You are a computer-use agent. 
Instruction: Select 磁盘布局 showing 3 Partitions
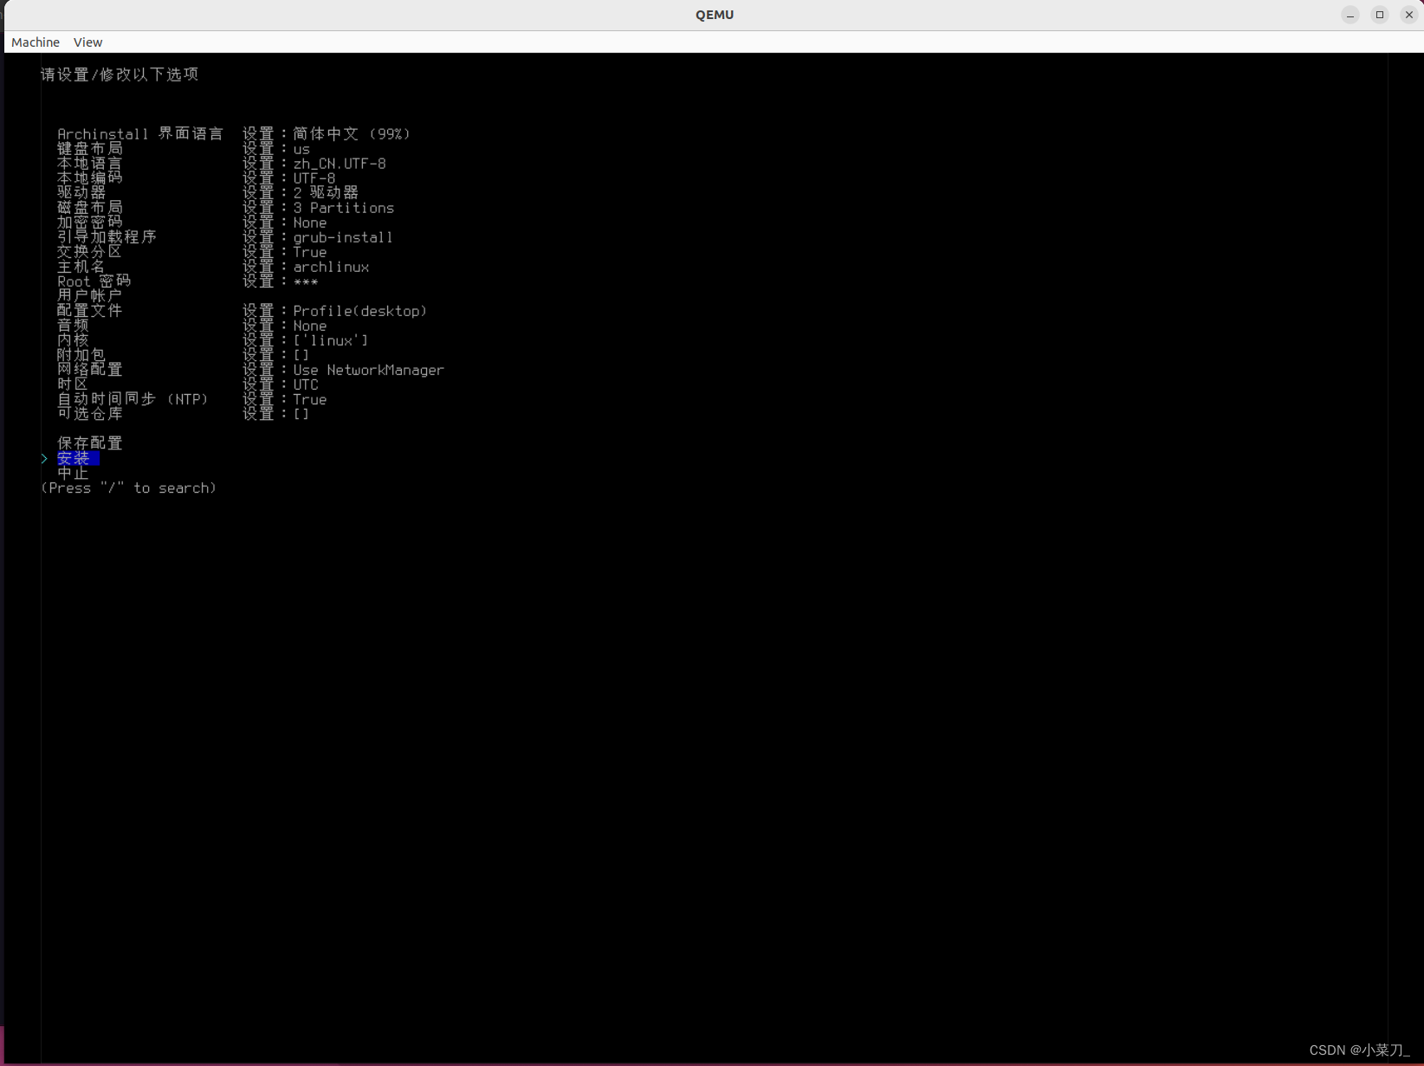point(89,207)
